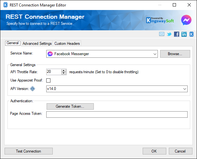This screenshot has width=197, height=159.
Task: Click the Test Connection button
Action: [28, 151]
